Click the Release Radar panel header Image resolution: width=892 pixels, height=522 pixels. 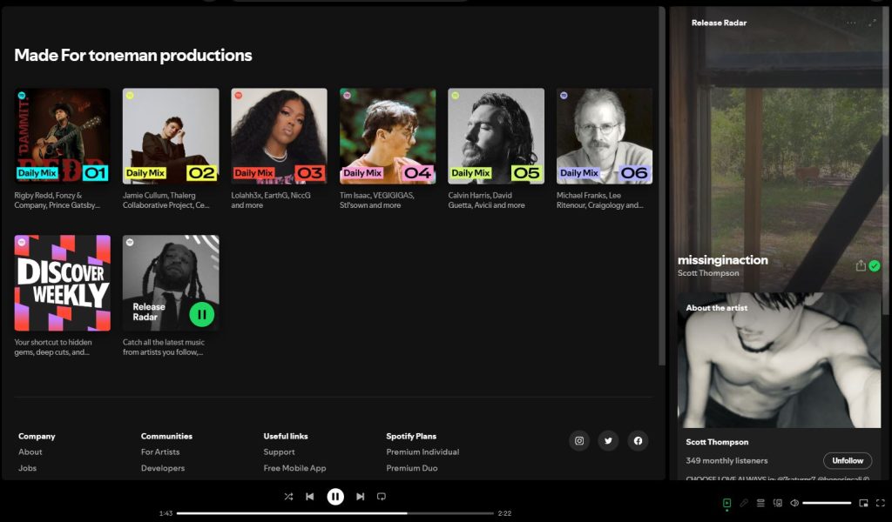pos(719,23)
